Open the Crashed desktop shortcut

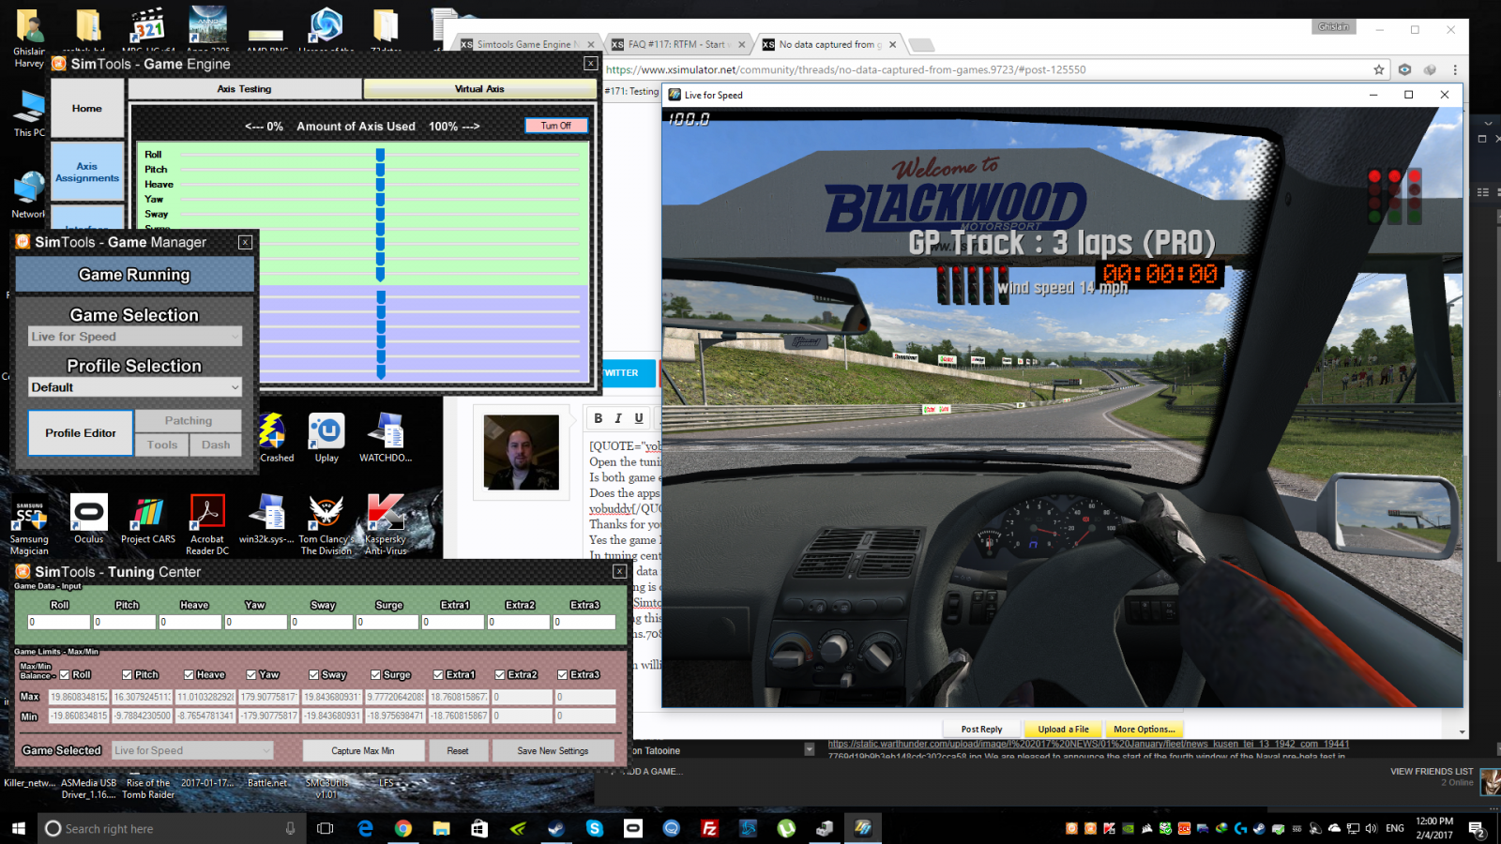pos(274,437)
